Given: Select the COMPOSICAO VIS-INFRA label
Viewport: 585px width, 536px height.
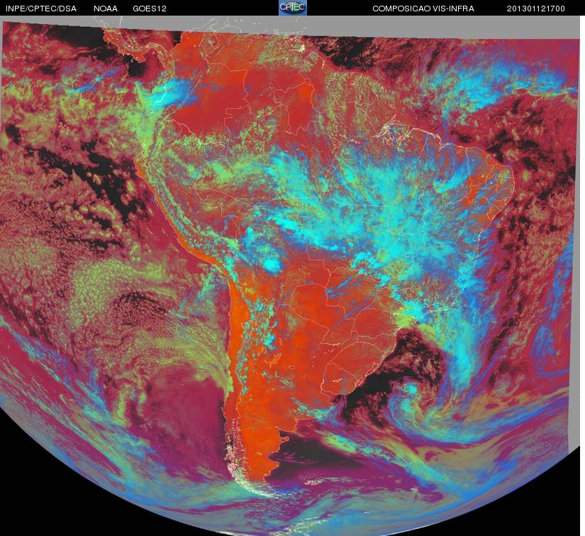Looking at the screenshot, I should point(423,9).
